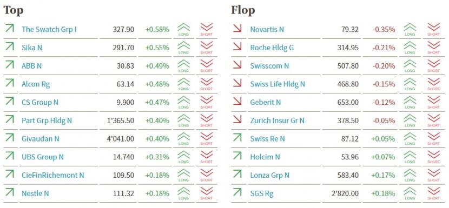Image resolution: width=449 pixels, height=208 pixels.
Task: Click the SHORT icon for Sika N
Action: coord(207,48)
